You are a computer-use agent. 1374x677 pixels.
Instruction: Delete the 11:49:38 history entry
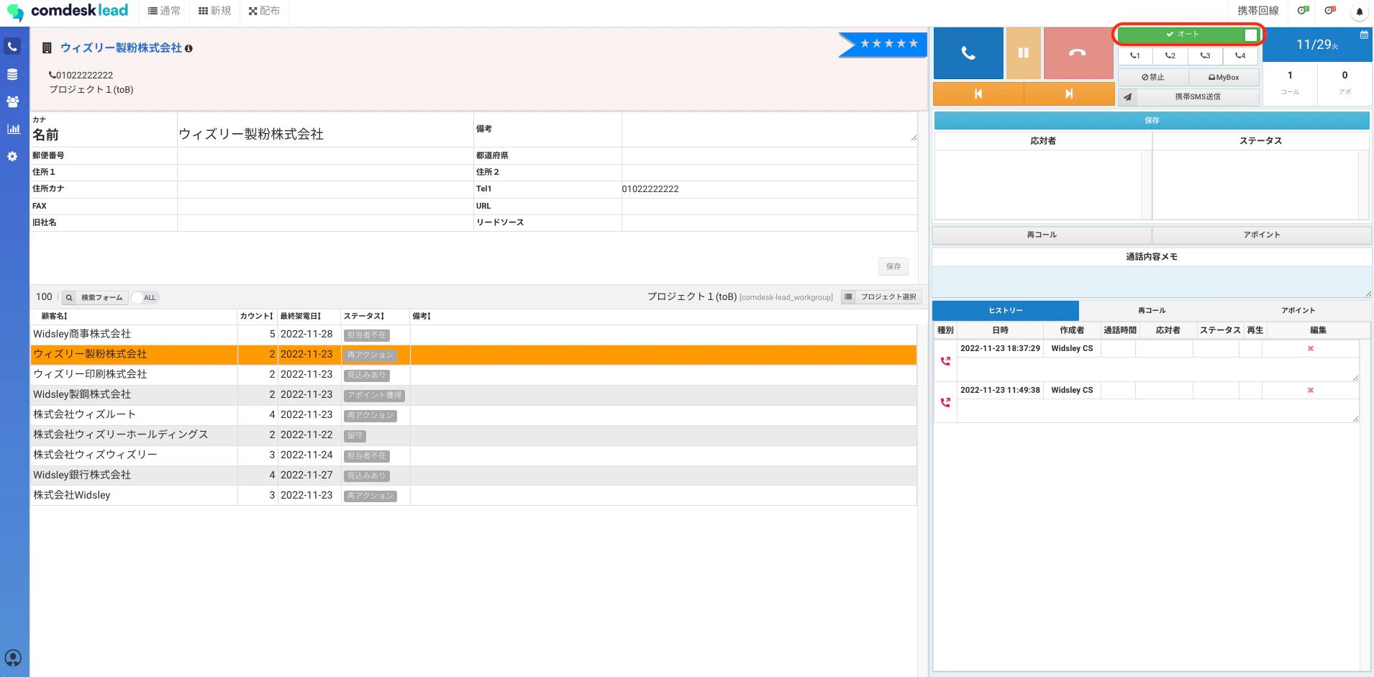(x=1311, y=390)
